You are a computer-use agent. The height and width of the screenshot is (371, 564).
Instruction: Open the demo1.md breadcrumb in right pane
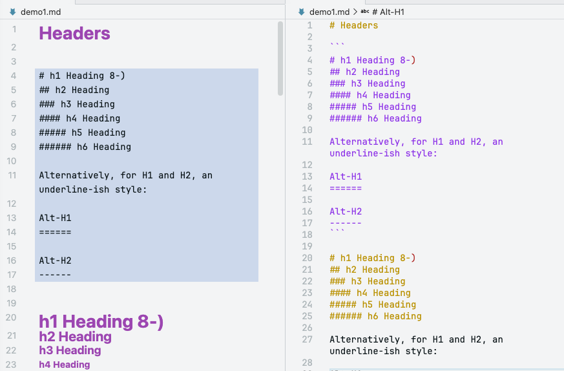click(x=329, y=12)
